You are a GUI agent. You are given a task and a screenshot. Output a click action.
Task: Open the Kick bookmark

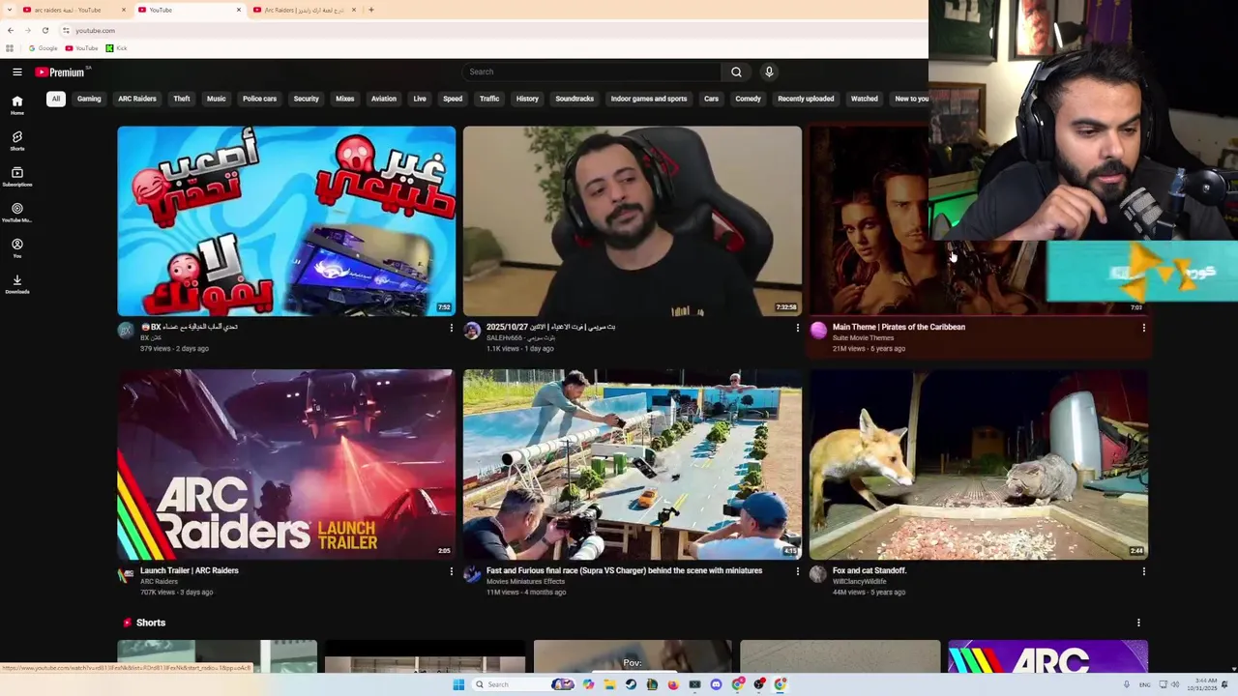tap(116, 48)
